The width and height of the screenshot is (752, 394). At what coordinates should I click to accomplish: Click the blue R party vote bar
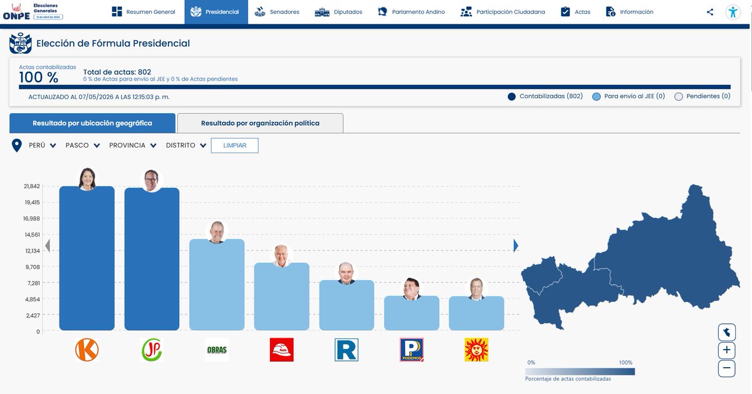click(347, 305)
